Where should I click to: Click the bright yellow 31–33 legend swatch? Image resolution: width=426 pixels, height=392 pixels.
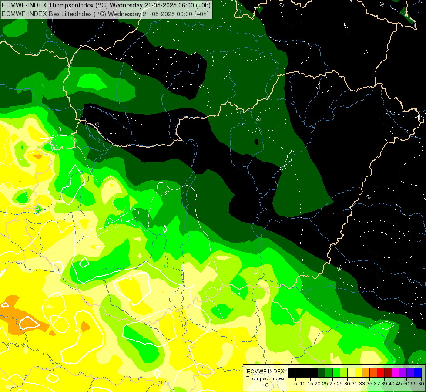359,372
